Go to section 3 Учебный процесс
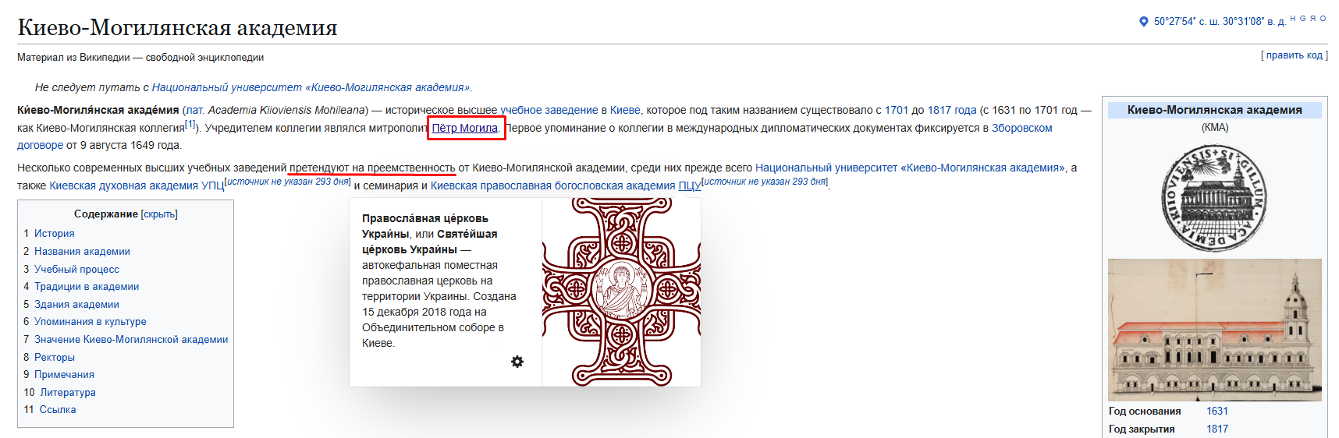 71,269
